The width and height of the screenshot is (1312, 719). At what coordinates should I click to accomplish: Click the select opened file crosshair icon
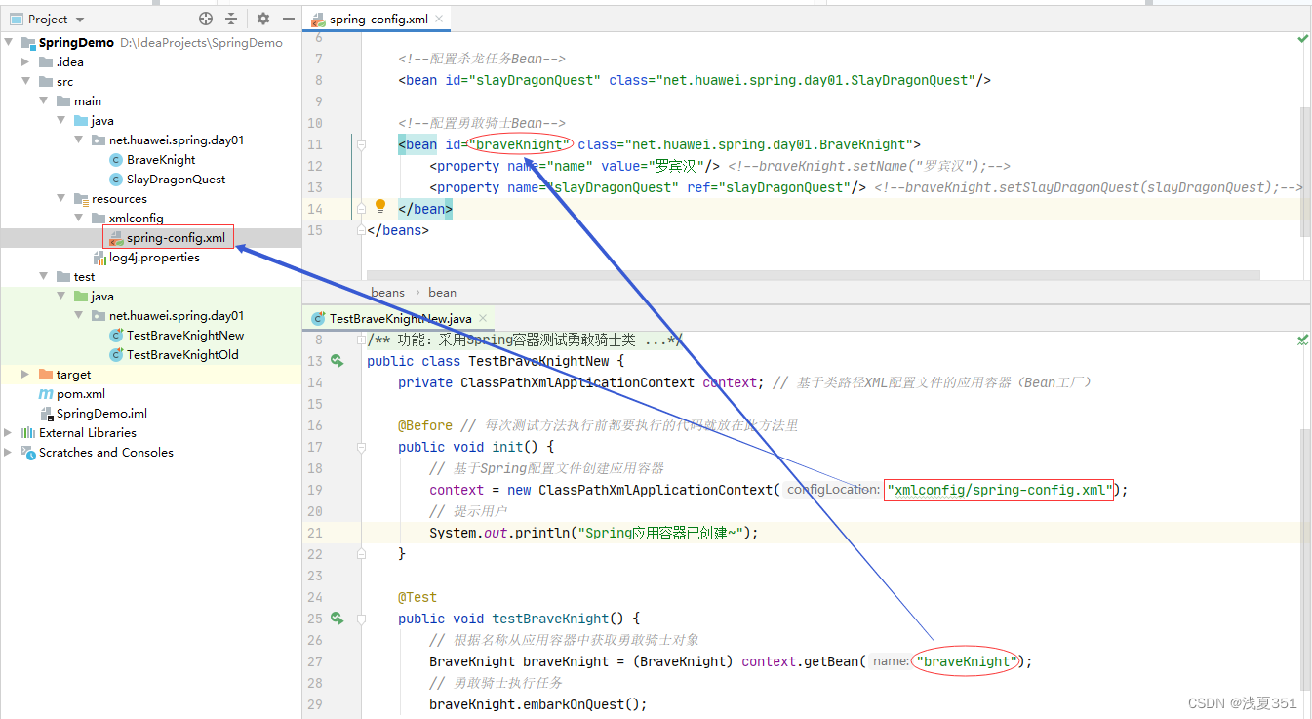[205, 19]
